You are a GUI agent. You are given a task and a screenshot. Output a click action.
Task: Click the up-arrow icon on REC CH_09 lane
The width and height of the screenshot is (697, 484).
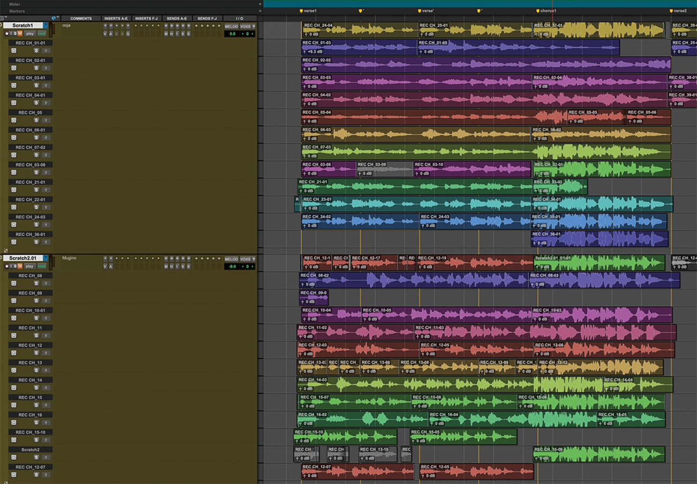[x=47, y=301]
